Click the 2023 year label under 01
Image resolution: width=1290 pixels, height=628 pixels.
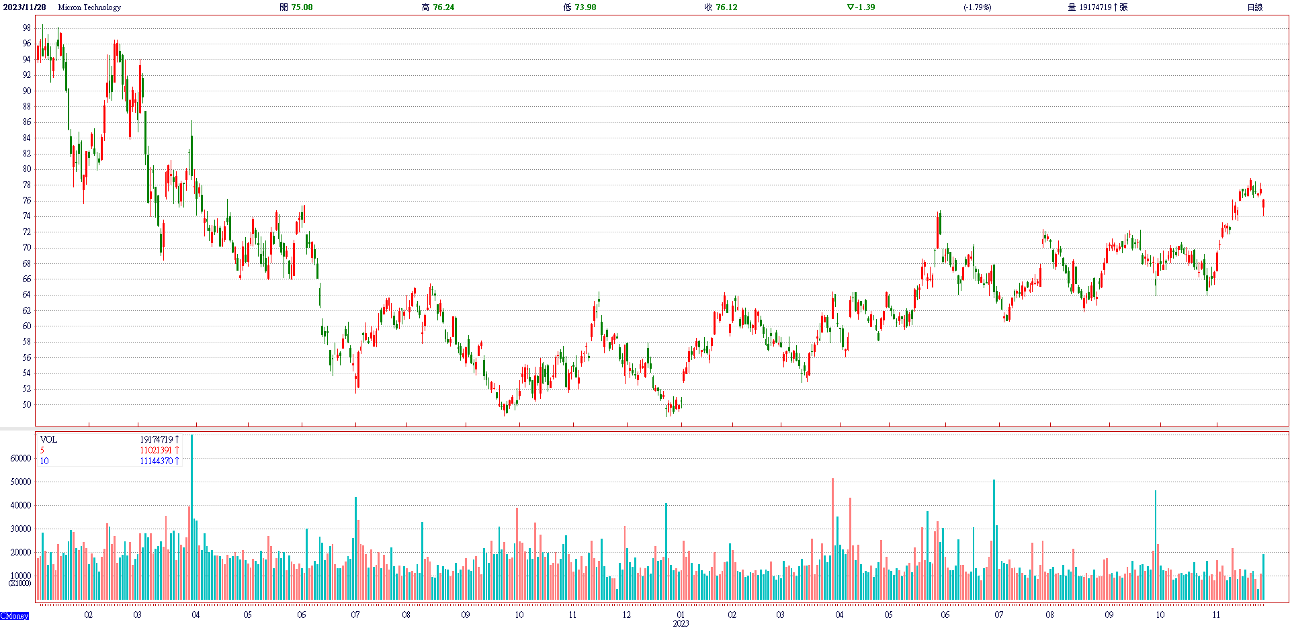[x=681, y=623]
